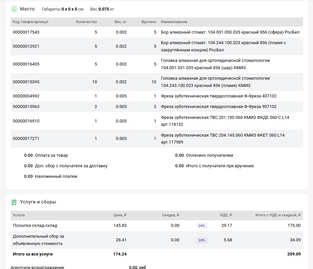Click item code 0000016910
This screenshot has height=269, width=313.
26,121
